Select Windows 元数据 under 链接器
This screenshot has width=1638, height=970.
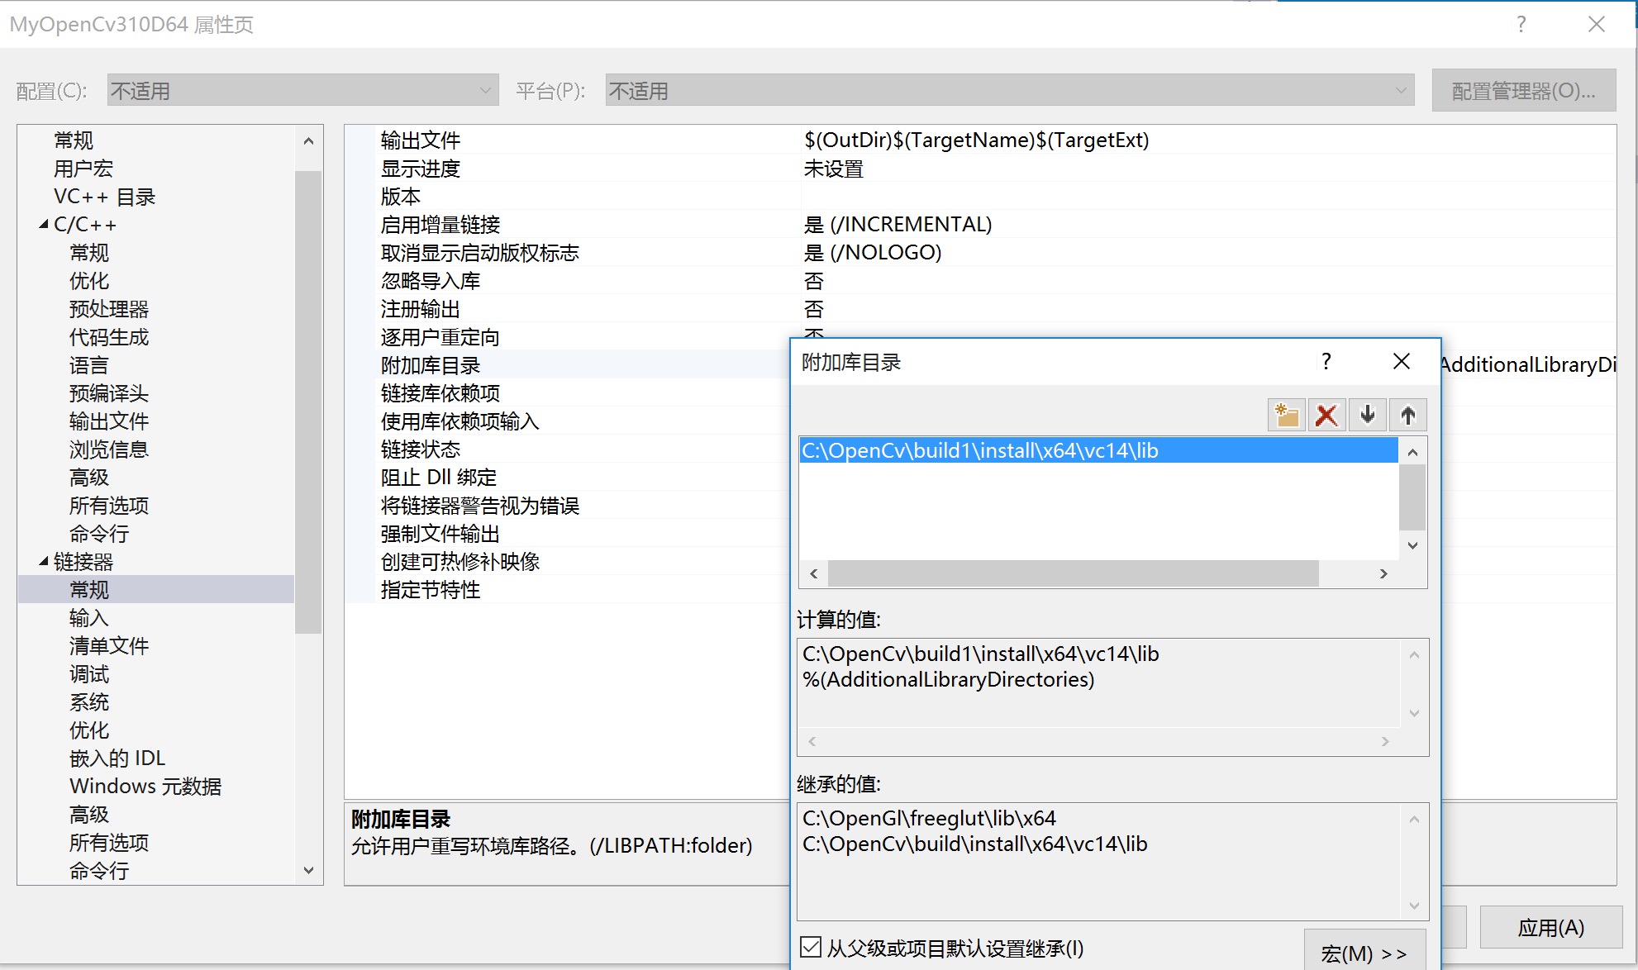tap(145, 787)
